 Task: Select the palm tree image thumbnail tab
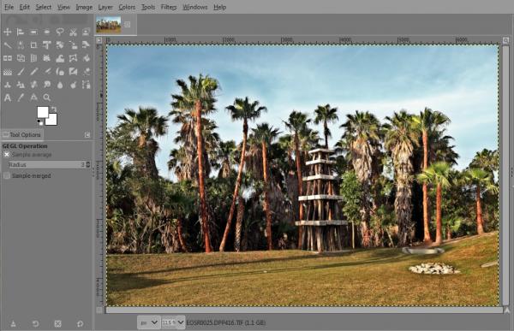(x=109, y=25)
